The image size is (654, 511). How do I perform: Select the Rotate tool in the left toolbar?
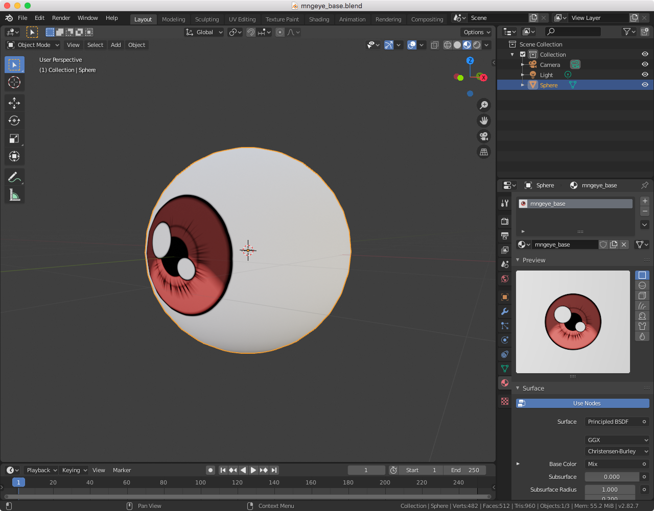click(x=14, y=120)
